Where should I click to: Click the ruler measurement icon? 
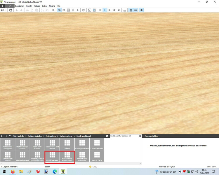pyautogui.click(x=125, y=10)
